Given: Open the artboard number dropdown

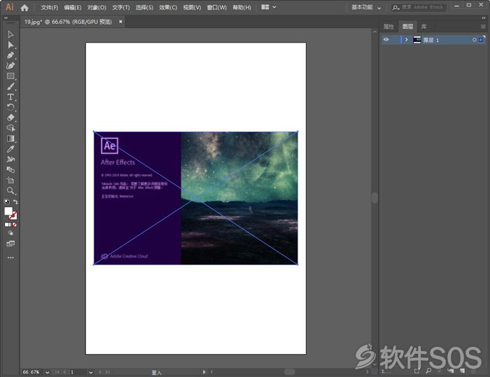Looking at the screenshot, I should coord(90,372).
